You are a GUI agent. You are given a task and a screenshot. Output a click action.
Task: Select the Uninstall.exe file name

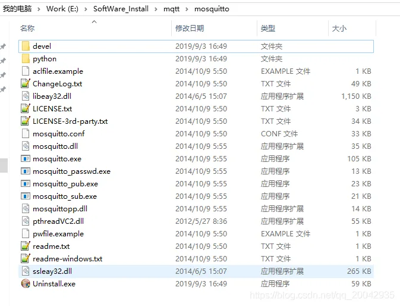point(54,284)
